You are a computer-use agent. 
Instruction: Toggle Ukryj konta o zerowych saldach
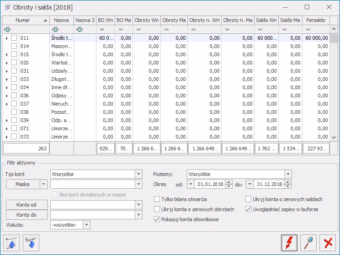[x=249, y=199]
